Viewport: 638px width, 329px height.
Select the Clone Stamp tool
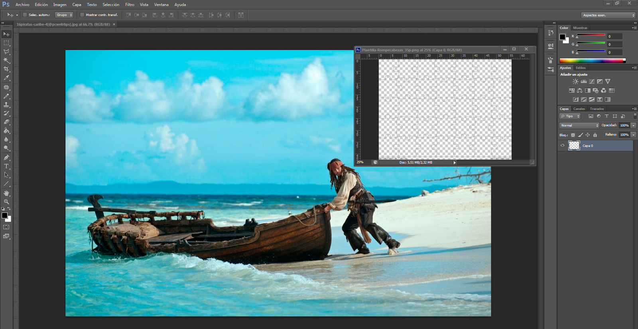6,105
